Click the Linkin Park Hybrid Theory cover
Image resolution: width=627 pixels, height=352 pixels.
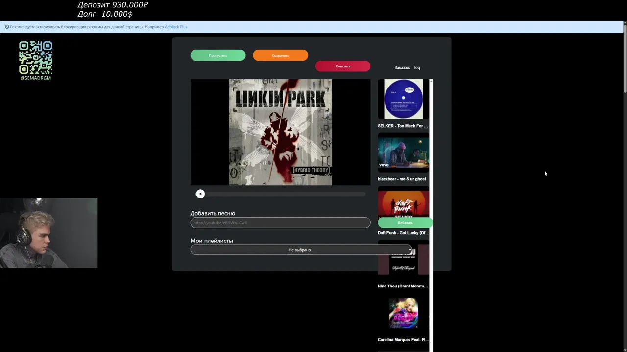[x=281, y=132]
